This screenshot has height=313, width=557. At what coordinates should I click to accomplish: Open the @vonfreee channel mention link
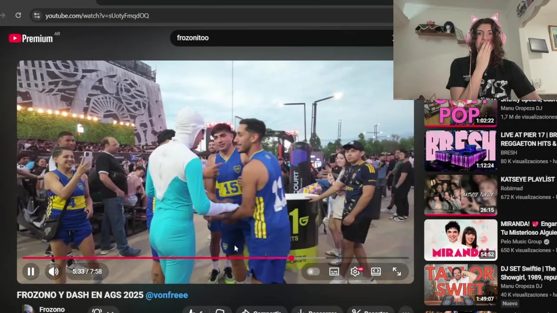coord(167,295)
